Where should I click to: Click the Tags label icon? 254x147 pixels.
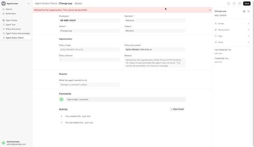pos(216,36)
